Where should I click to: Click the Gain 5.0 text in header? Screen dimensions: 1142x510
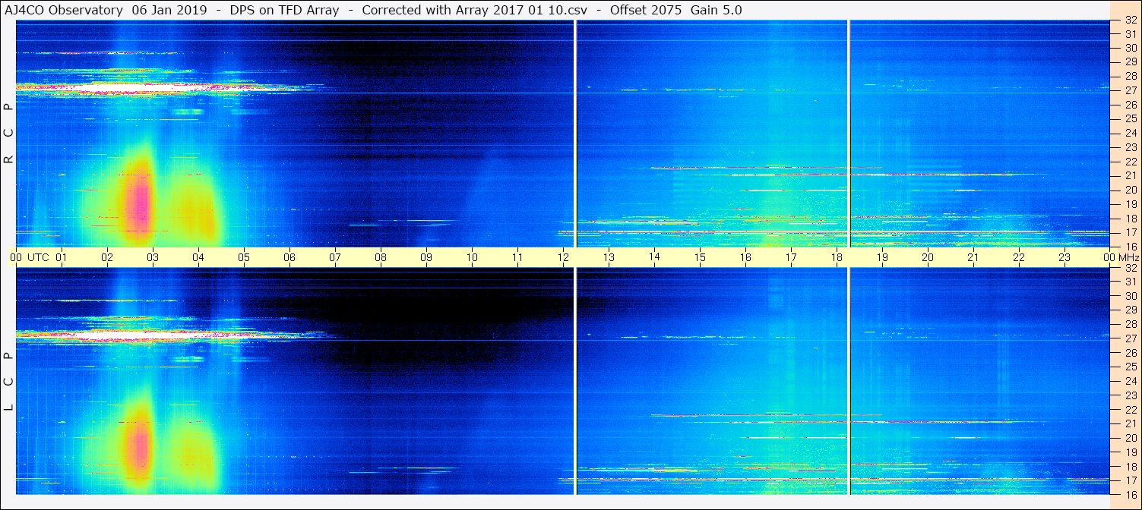coord(717,10)
